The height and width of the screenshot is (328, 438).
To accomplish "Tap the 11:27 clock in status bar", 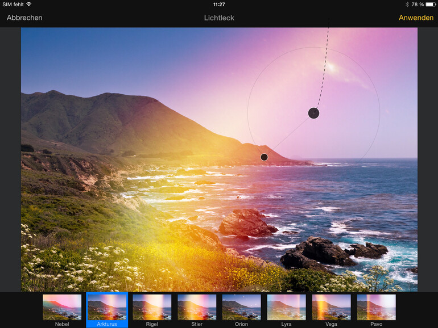I will coord(219,4).
